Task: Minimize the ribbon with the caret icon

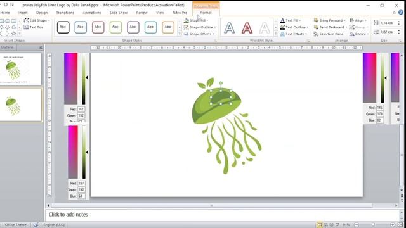Action: (x=394, y=13)
